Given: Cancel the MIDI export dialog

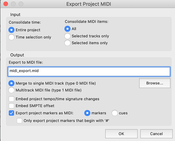Looking at the screenshot, I should [x=156, y=134].
